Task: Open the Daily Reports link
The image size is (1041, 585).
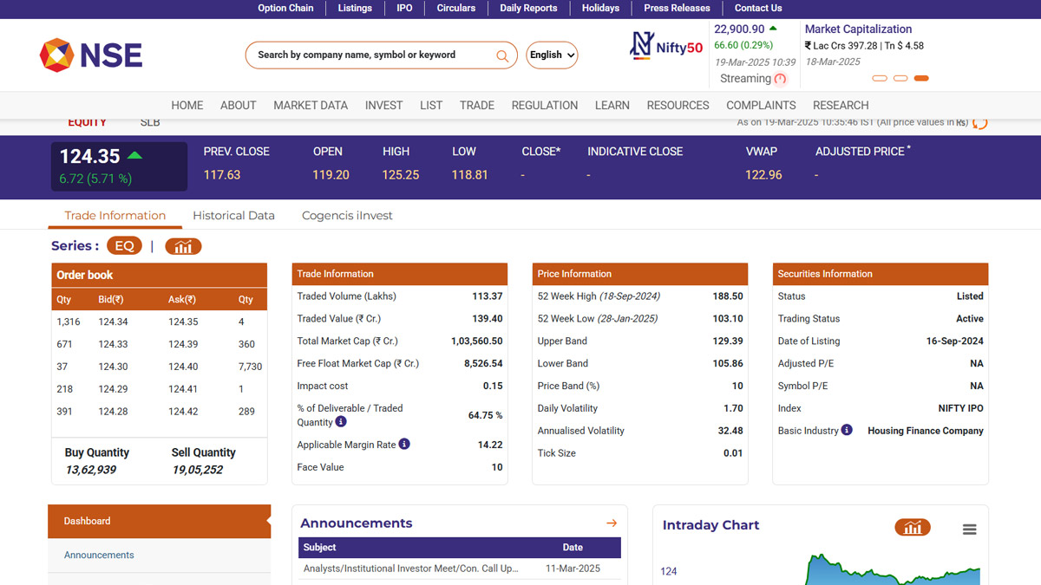Action: click(528, 8)
